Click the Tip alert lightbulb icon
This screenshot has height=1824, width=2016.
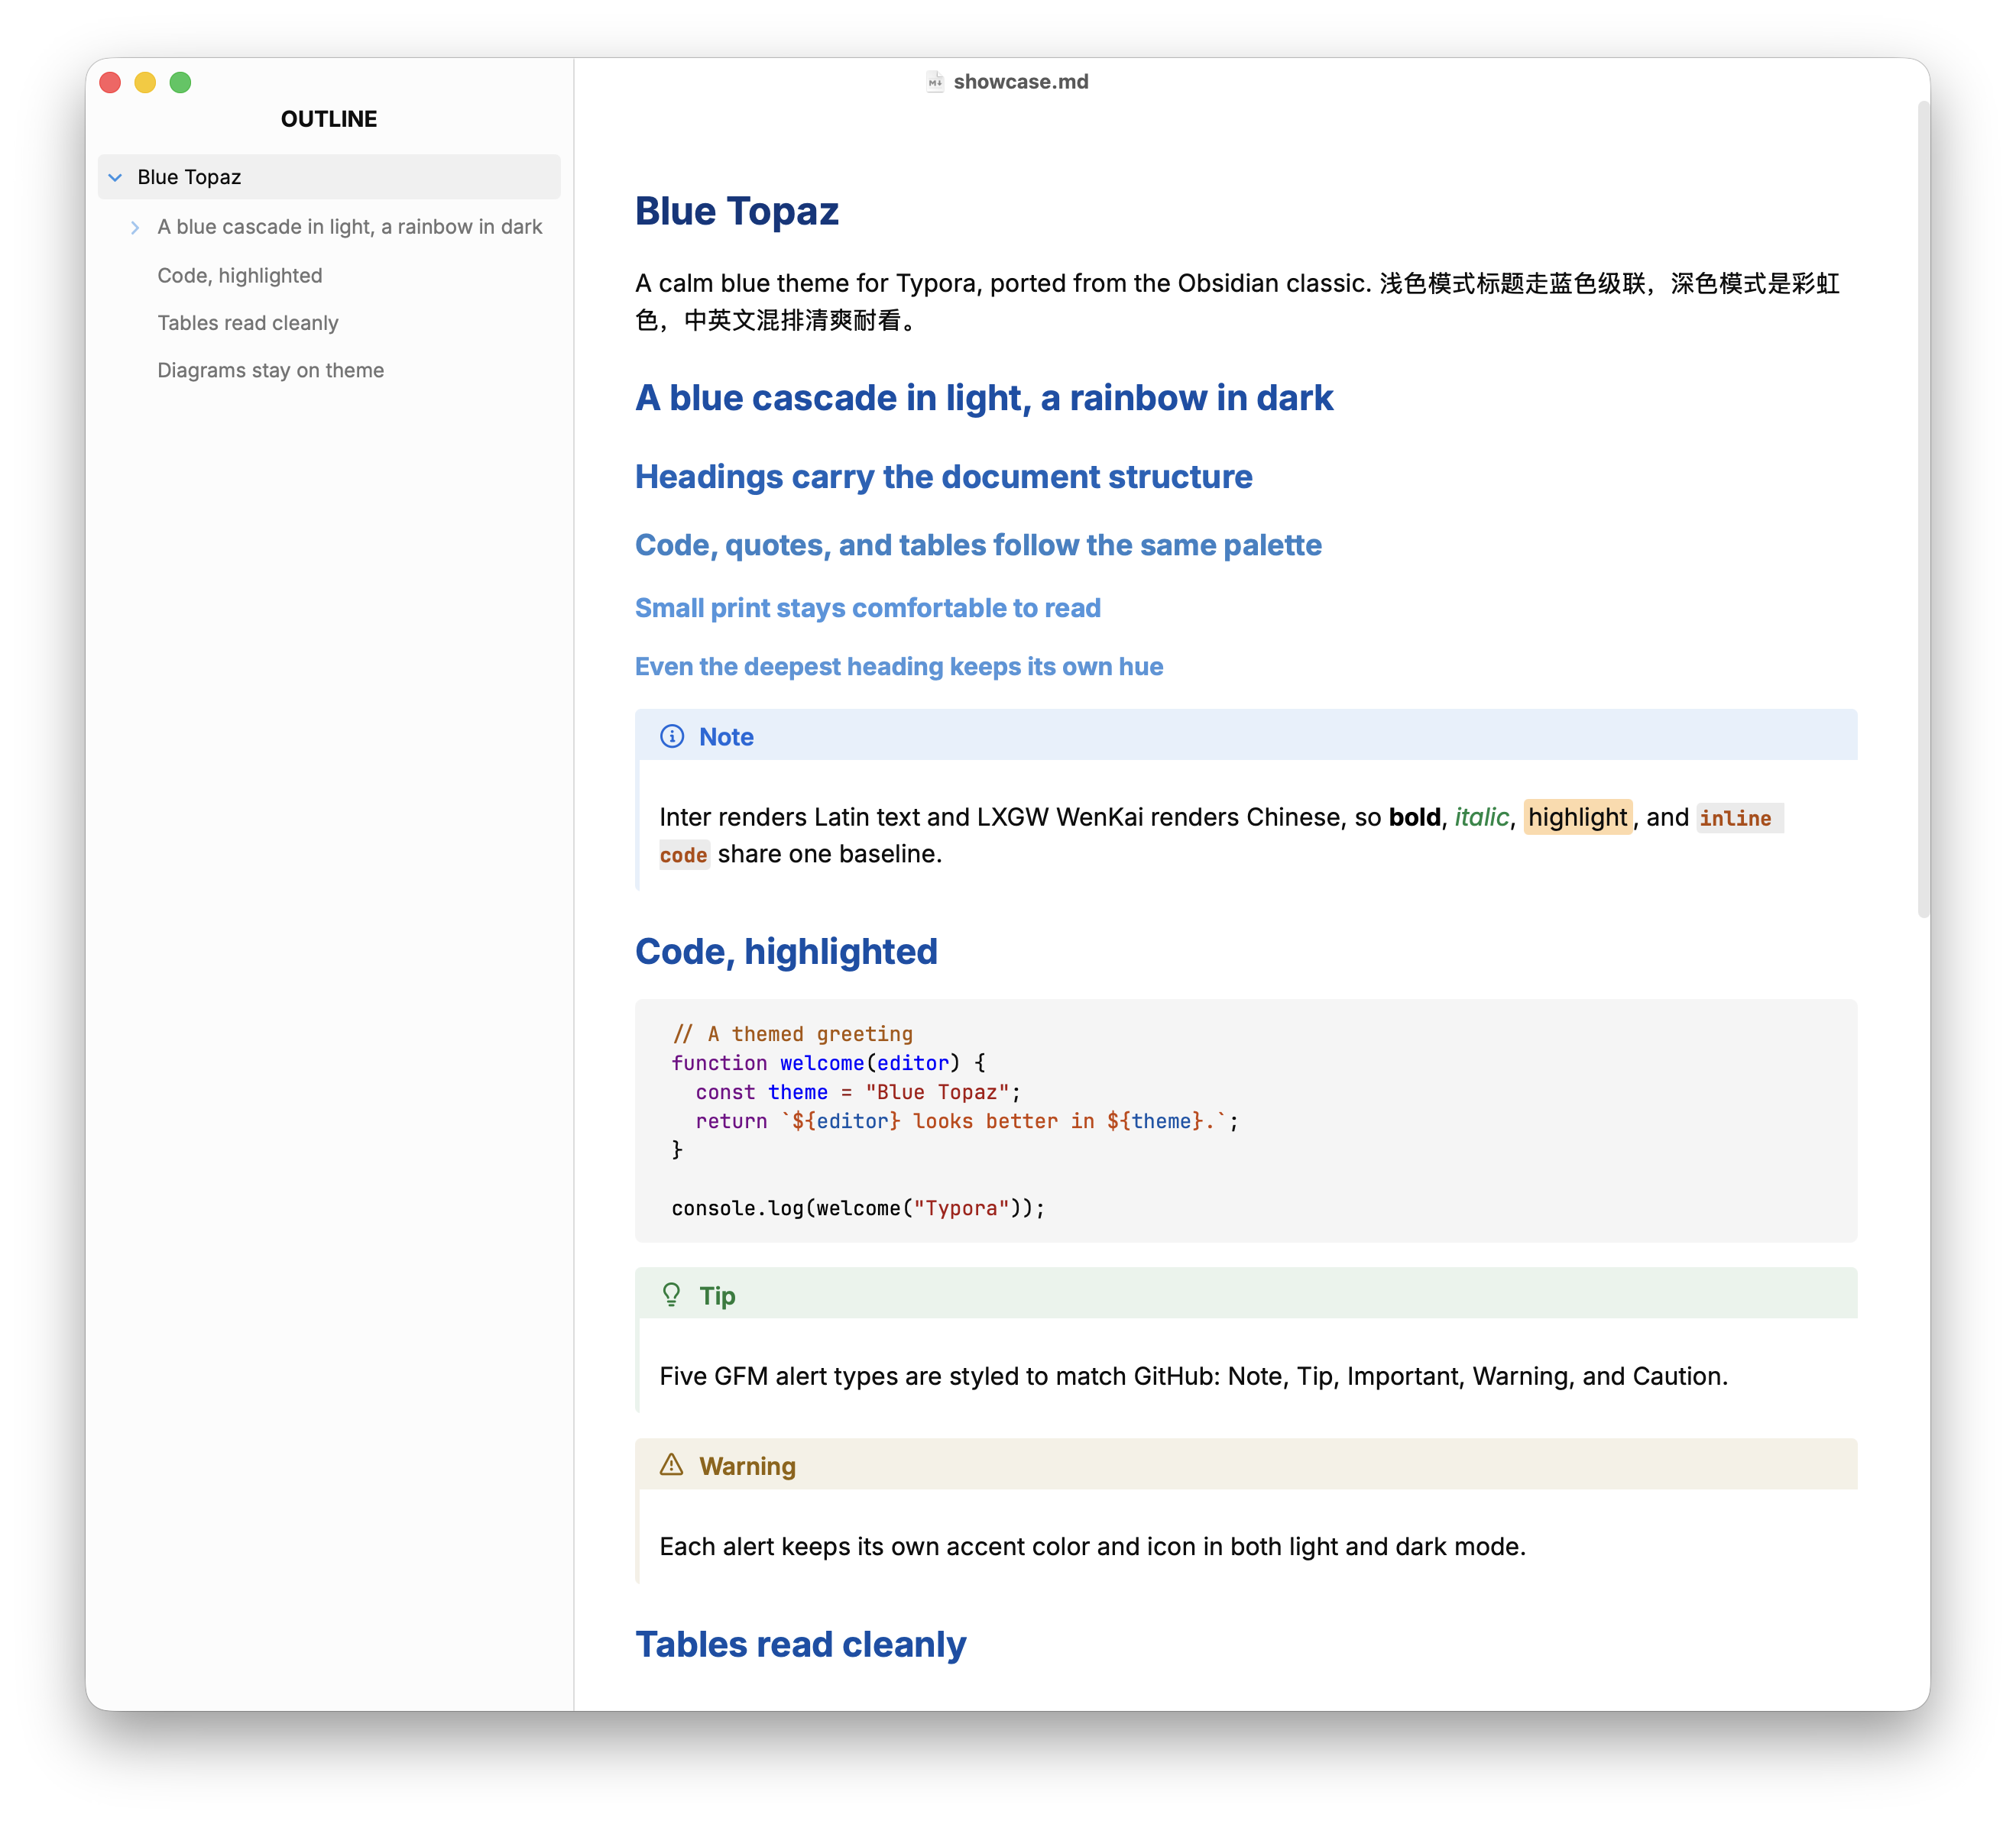[672, 1295]
